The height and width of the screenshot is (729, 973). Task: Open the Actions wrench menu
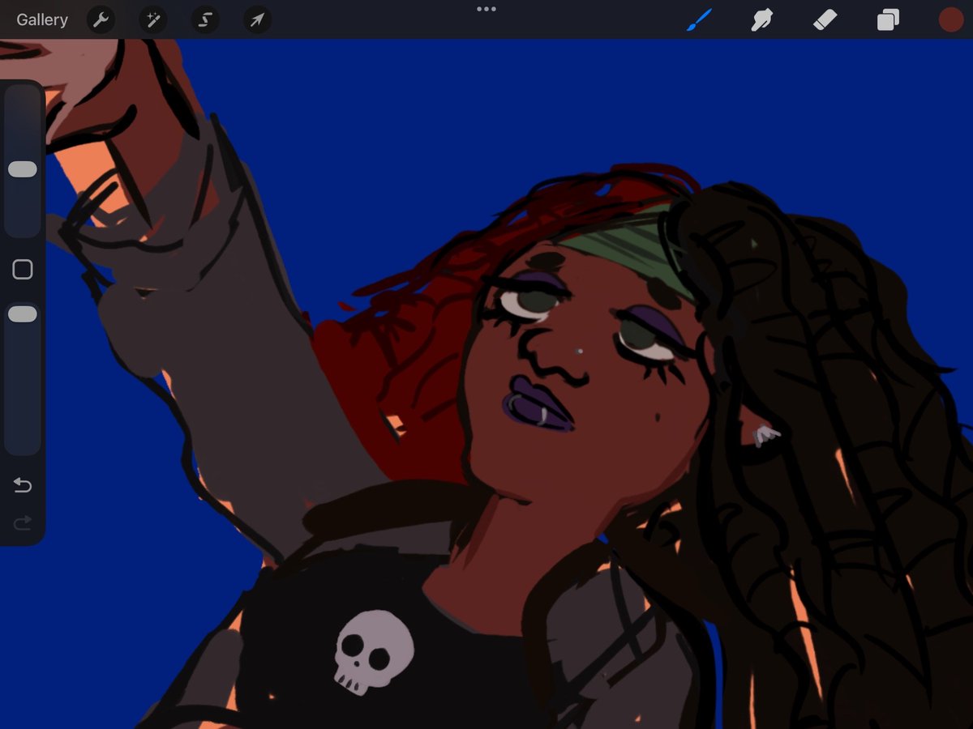point(101,19)
